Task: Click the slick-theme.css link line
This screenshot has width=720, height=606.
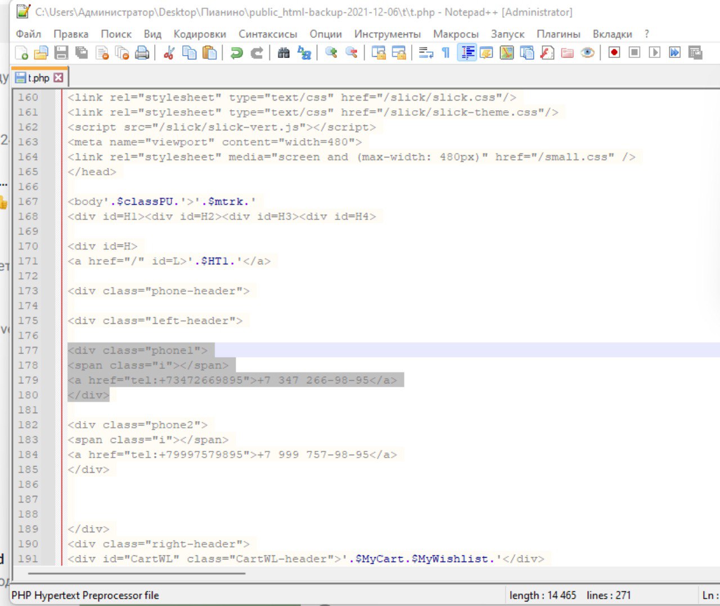Action: (313, 112)
